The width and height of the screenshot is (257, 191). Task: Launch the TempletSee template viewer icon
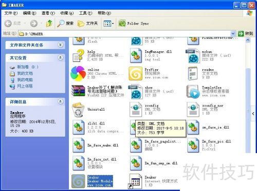[x=193, y=92]
